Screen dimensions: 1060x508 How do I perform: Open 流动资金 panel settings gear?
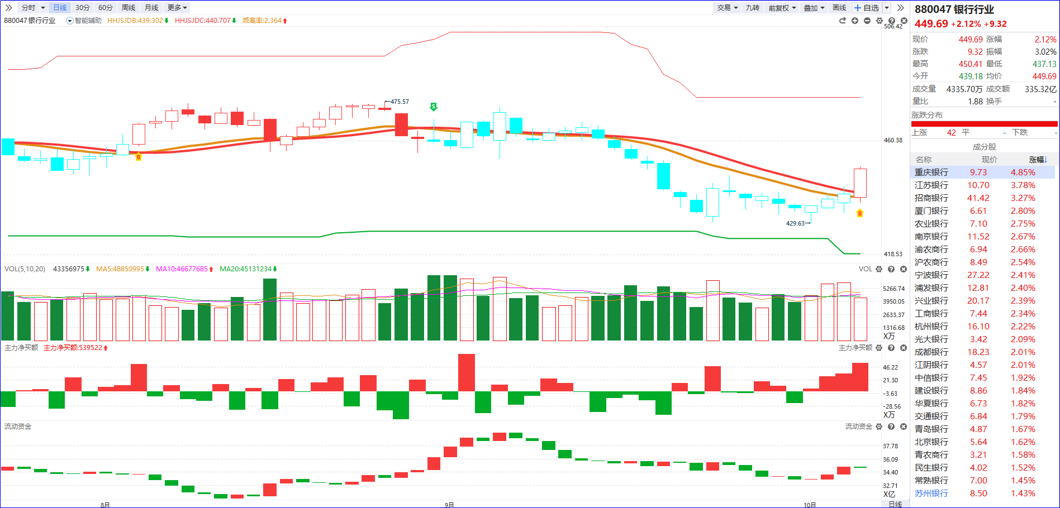point(879,426)
